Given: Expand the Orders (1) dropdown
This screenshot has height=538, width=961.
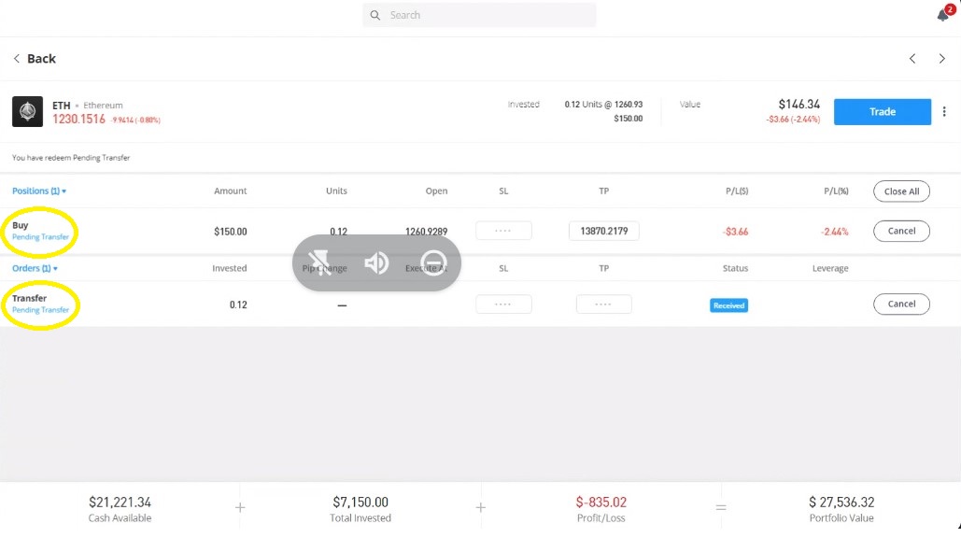Looking at the screenshot, I should pyautogui.click(x=32, y=268).
